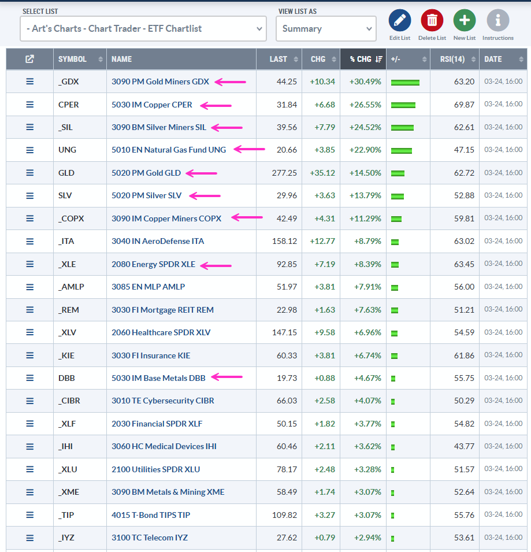Open 3085 EN MLP AMLP link
531x552 pixels.
click(x=148, y=287)
